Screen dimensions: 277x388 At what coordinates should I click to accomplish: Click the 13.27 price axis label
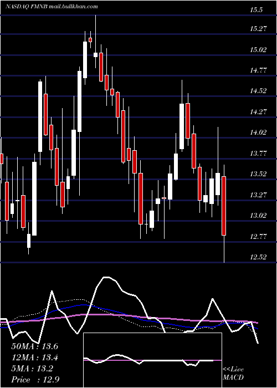tap(258, 195)
